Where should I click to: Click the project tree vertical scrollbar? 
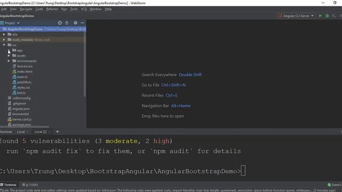tap(84, 63)
